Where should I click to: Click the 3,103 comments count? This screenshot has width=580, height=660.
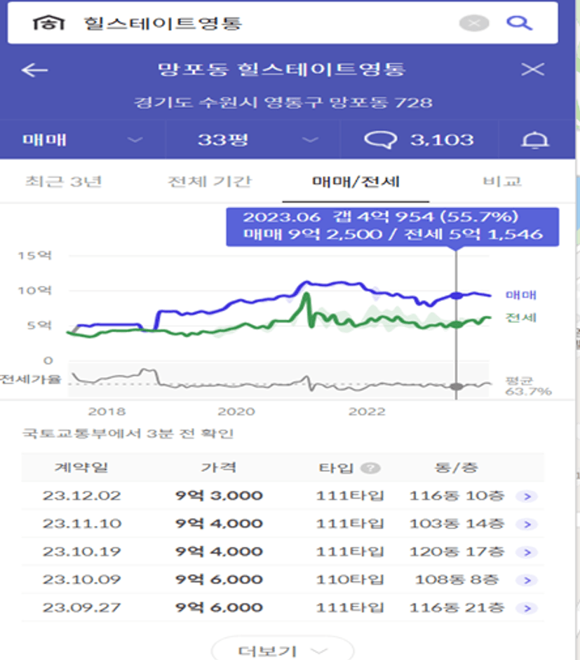442,139
